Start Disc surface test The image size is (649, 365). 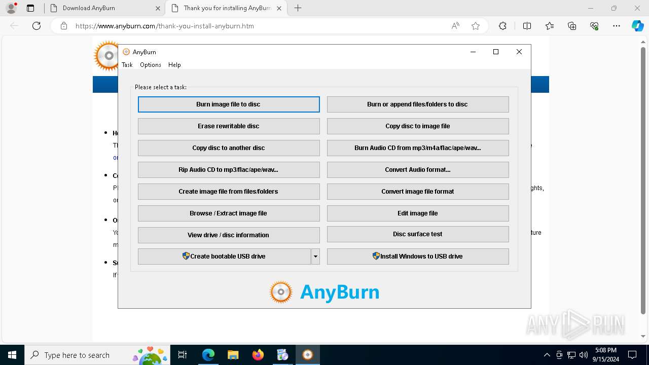pos(418,234)
